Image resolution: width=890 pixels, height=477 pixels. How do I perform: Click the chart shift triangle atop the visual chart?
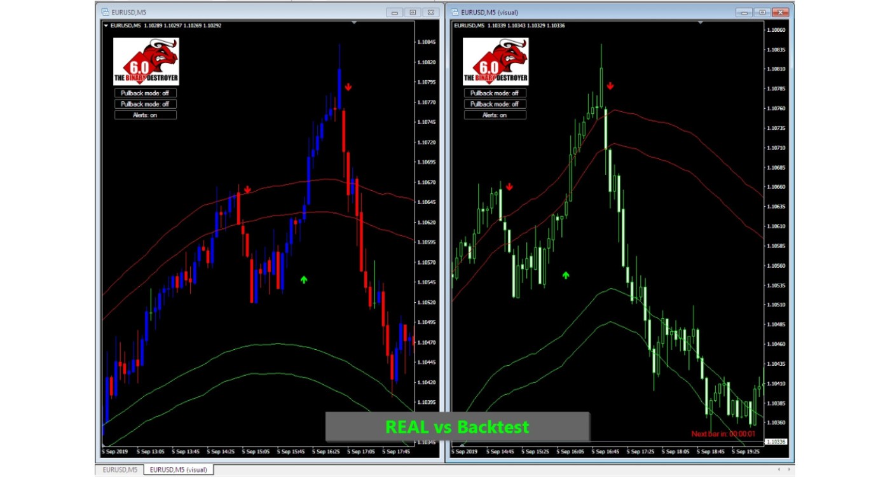[x=701, y=23]
